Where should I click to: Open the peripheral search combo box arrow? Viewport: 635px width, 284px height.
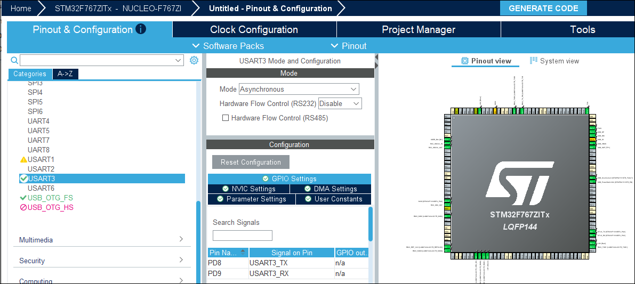pos(179,60)
